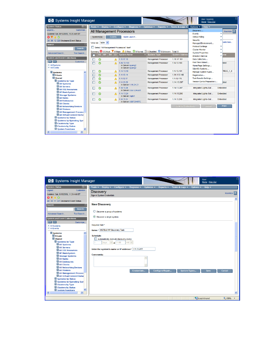Click the Discovery page vertical scrollbar
The image size is (262, 348).
236,246
